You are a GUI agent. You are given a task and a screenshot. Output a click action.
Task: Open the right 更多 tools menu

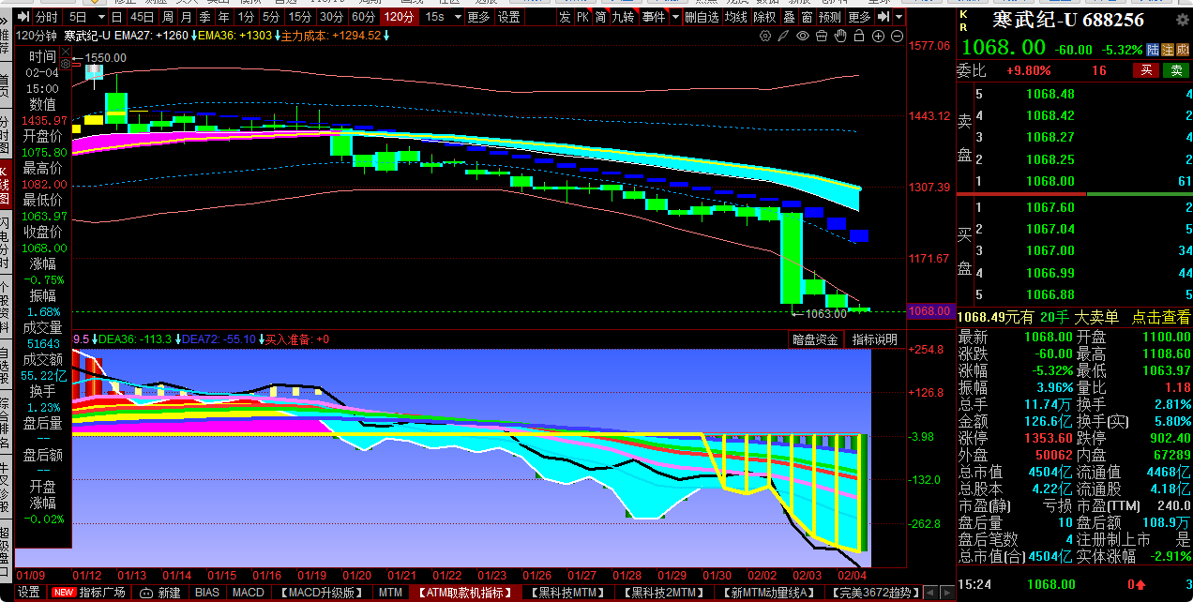[x=859, y=17]
